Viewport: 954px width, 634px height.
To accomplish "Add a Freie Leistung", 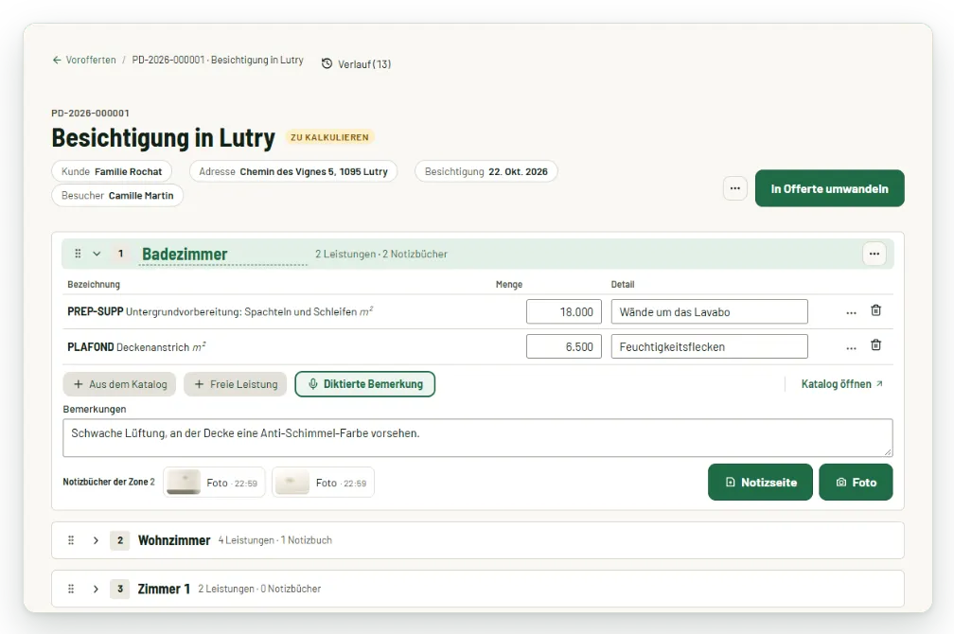I will point(236,384).
